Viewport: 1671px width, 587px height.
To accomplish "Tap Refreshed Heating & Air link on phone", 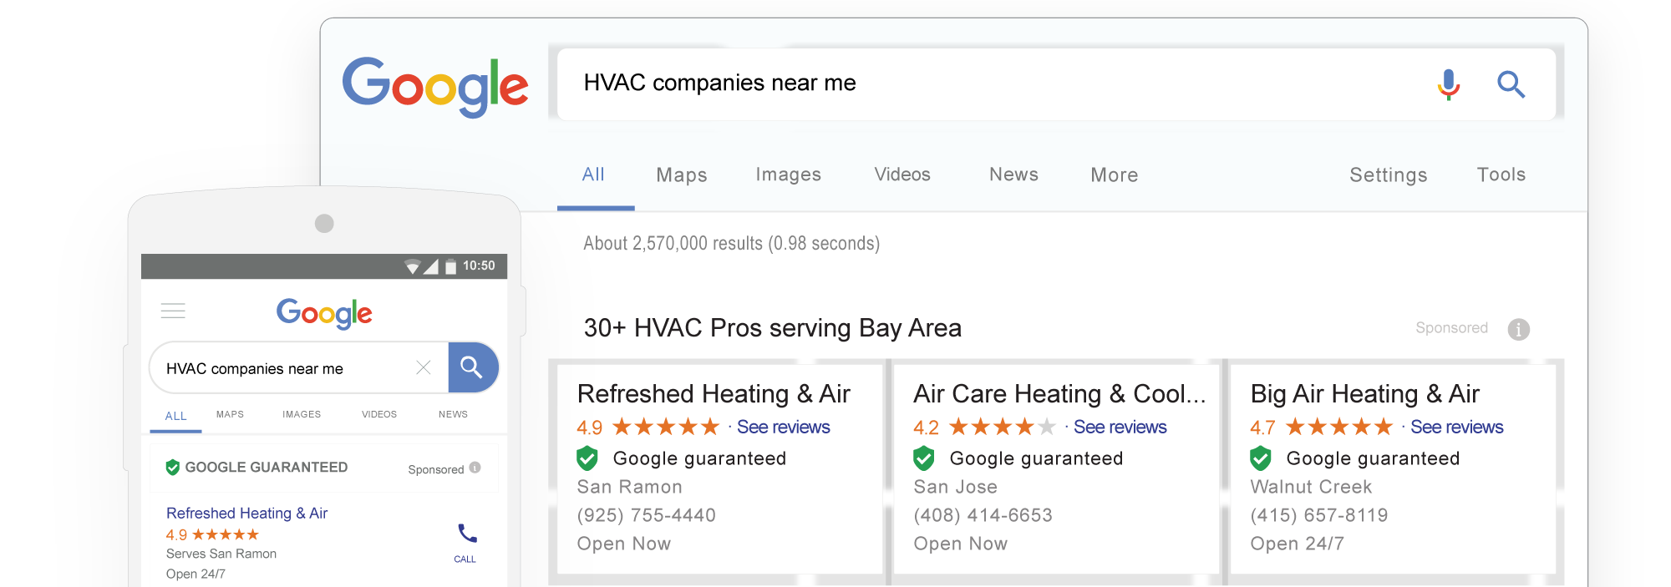I will click(246, 513).
